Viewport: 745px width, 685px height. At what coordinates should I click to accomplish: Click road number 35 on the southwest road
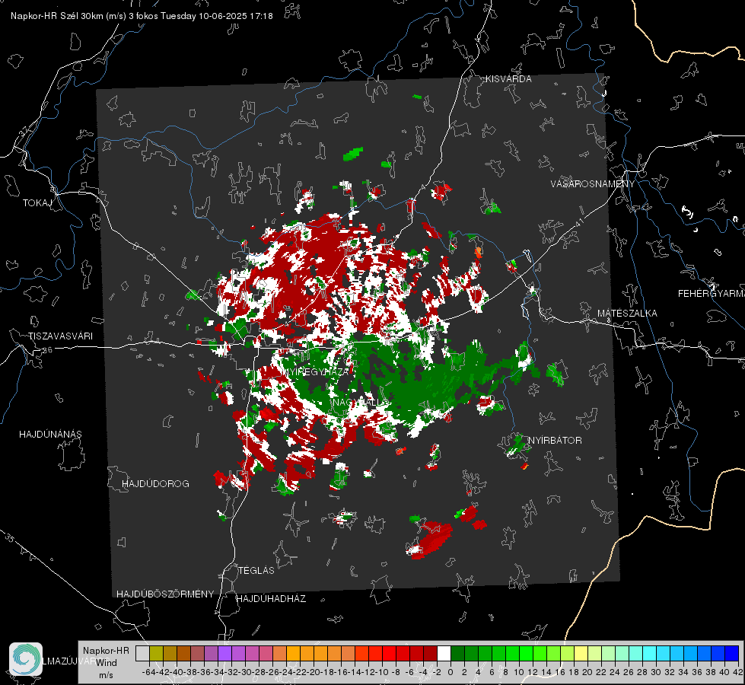tap(10, 537)
